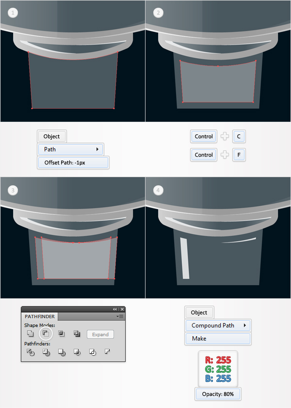Close the Pathfinder panel
Screen dimensions: 291x408
click(x=122, y=309)
